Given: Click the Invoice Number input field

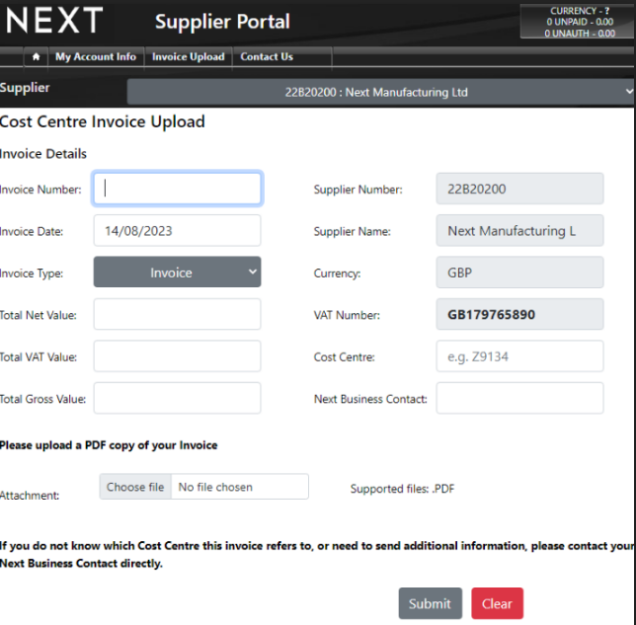Looking at the screenshot, I should pyautogui.click(x=178, y=189).
